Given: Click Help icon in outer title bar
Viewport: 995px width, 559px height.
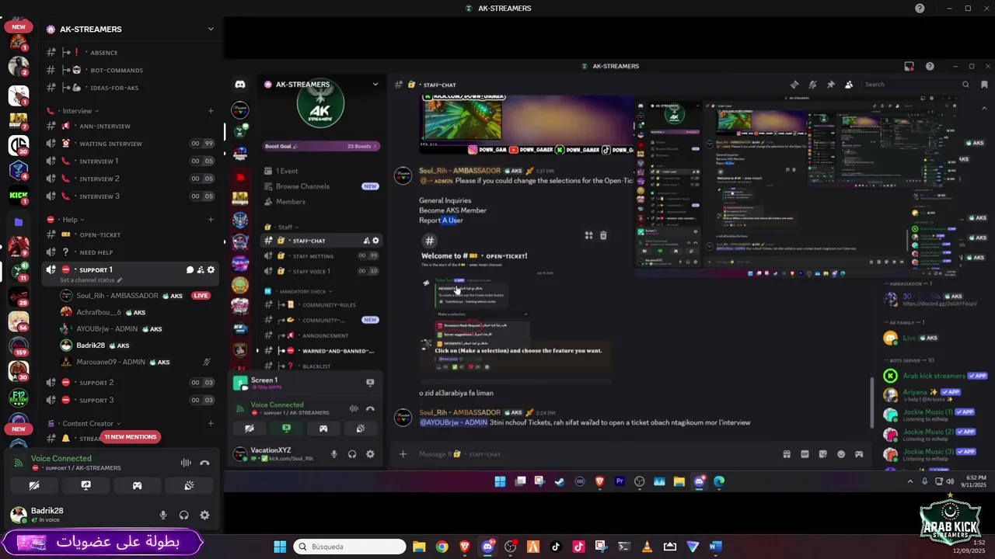Looking at the screenshot, I should pyautogui.click(x=920, y=9).
